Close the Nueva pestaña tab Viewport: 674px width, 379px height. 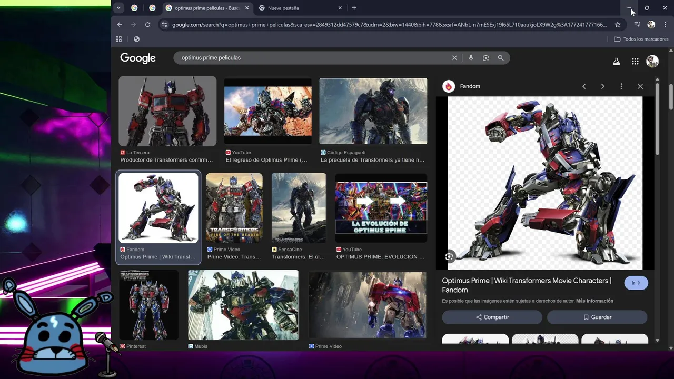340,8
